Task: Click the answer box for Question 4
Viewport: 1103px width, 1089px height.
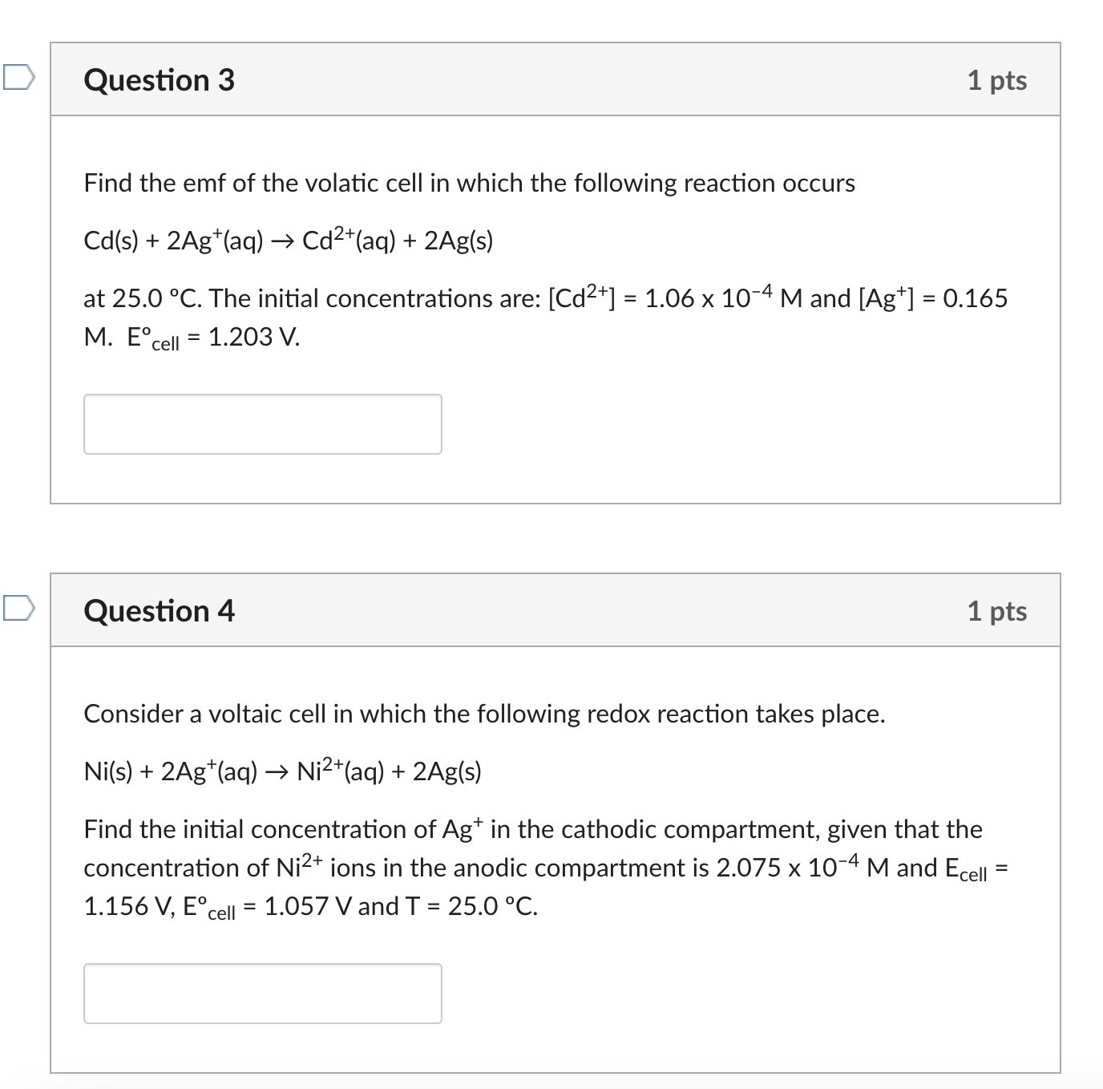Action: pos(263,994)
